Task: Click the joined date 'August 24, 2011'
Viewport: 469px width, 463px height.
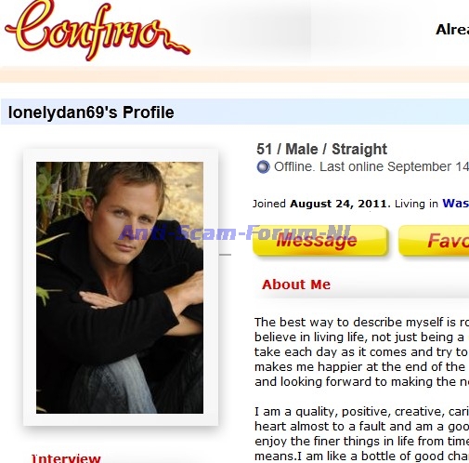Action: coord(338,204)
